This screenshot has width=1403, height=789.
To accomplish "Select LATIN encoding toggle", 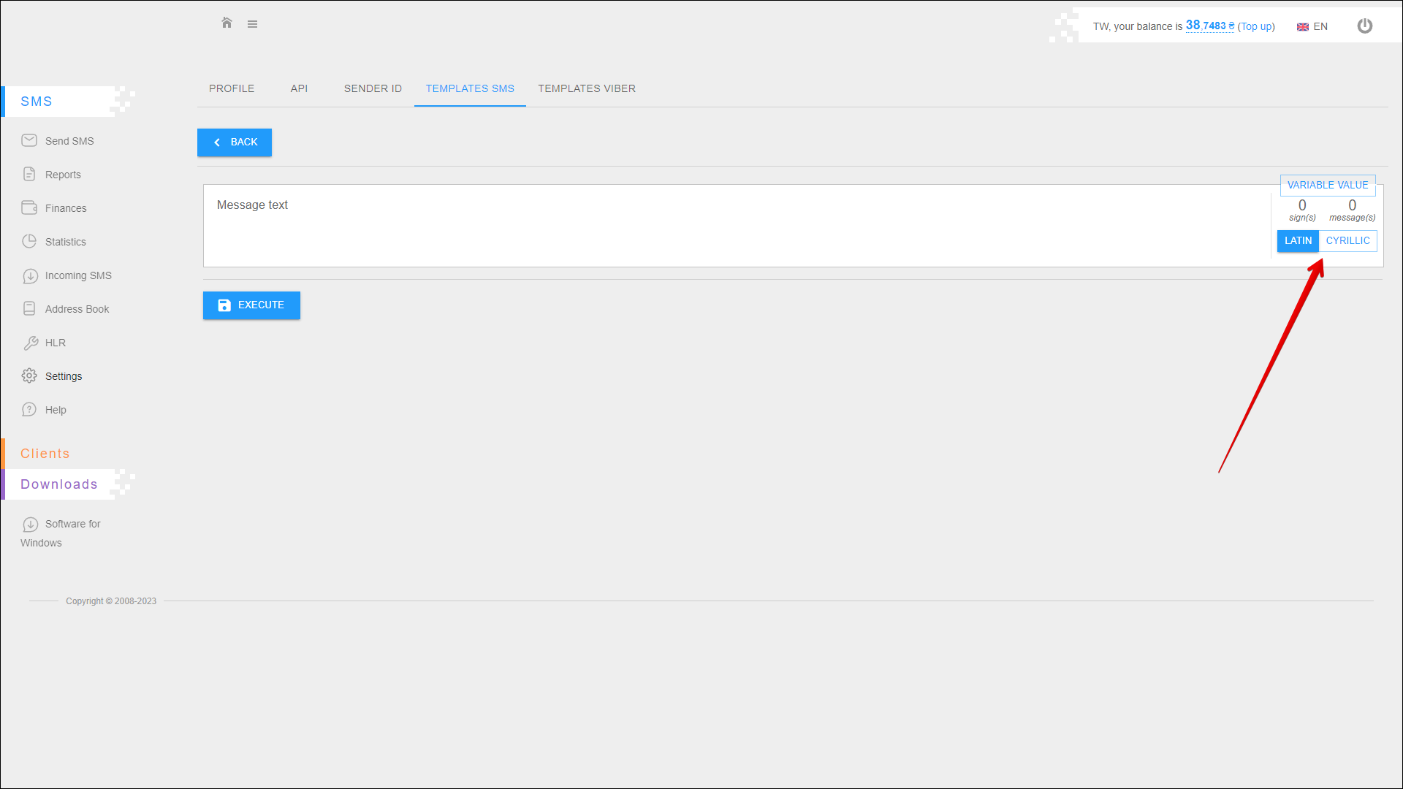I will coord(1298,241).
